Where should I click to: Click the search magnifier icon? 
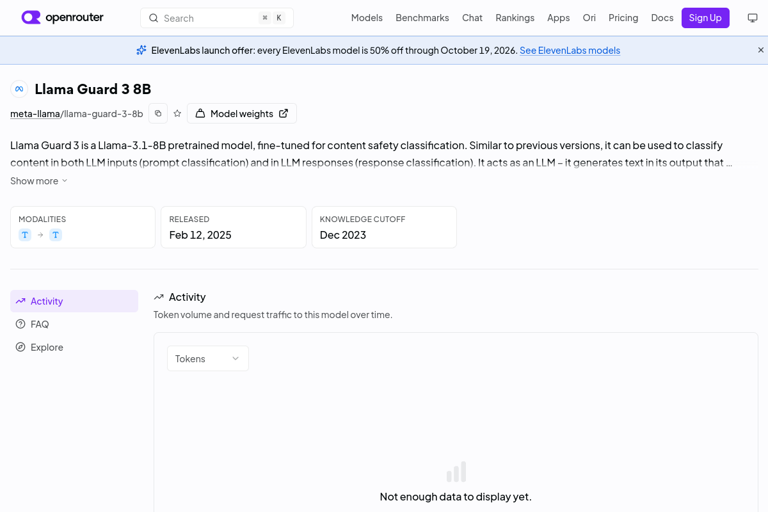pyautogui.click(x=154, y=18)
